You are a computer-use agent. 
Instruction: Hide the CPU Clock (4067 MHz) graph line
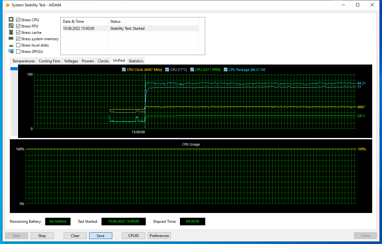pos(124,70)
